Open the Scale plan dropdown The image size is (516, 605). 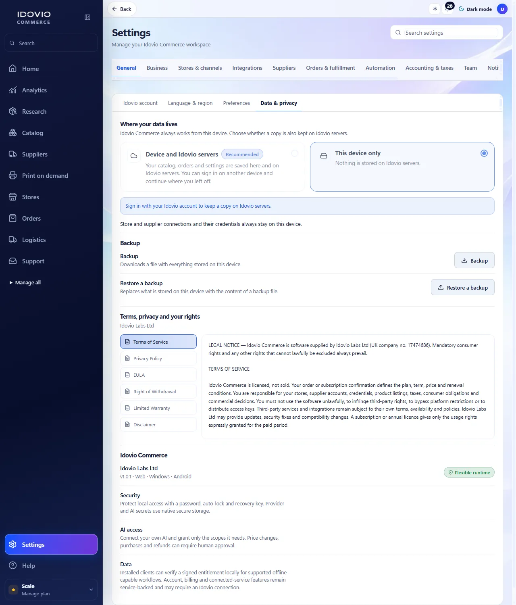[x=51, y=590]
